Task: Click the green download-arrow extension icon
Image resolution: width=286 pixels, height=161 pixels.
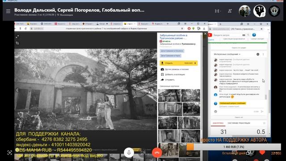Action: click(193, 29)
